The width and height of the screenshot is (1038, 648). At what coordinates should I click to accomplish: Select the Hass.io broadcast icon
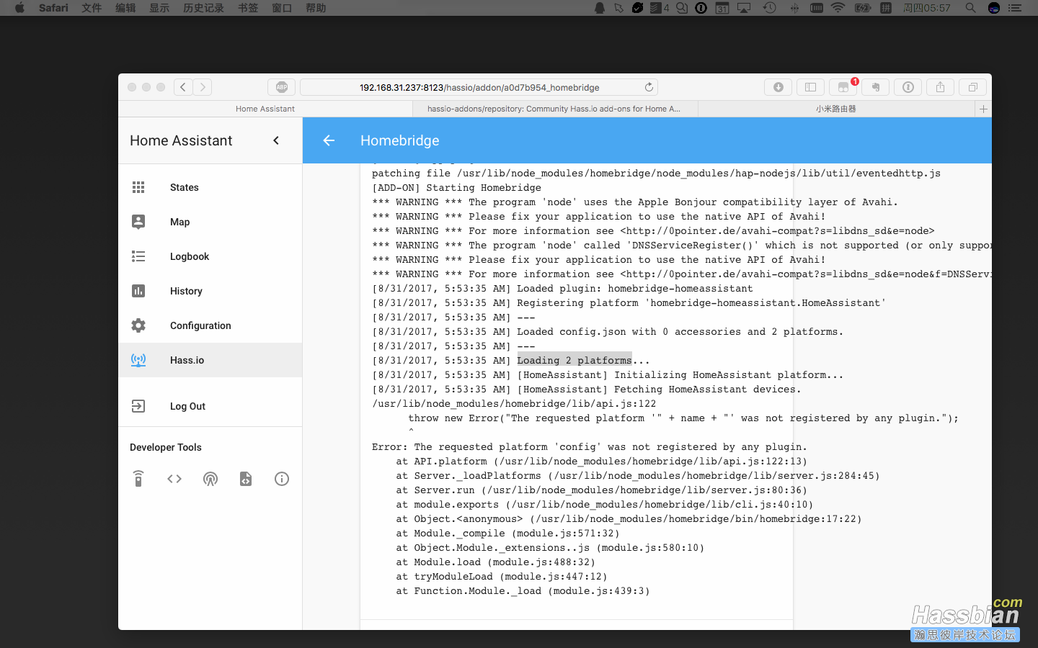click(138, 360)
